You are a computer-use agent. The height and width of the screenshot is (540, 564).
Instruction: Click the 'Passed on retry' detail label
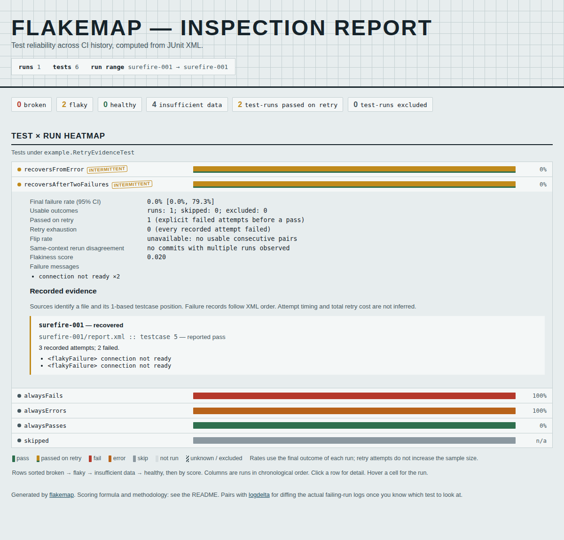[x=52, y=220]
